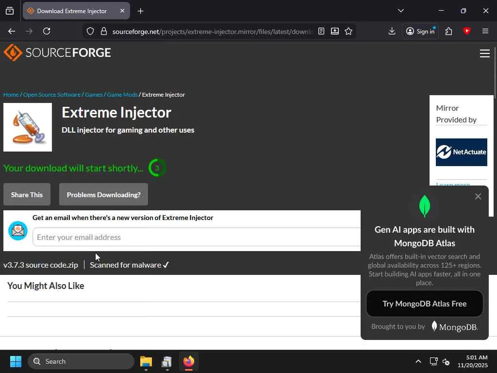Click the forward navigation arrow

(x=29, y=31)
